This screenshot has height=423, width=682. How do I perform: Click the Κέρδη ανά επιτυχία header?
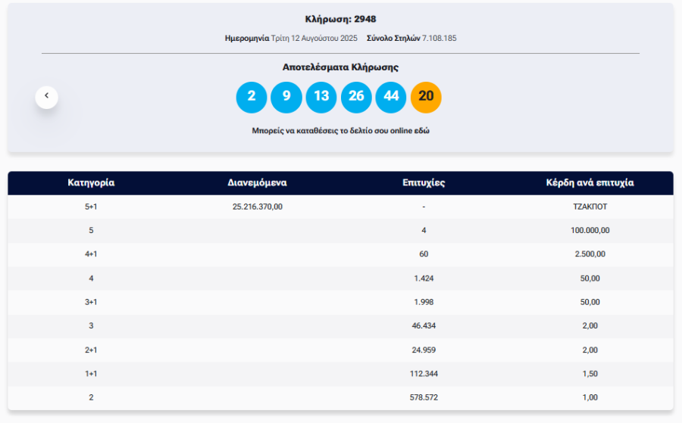click(590, 183)
